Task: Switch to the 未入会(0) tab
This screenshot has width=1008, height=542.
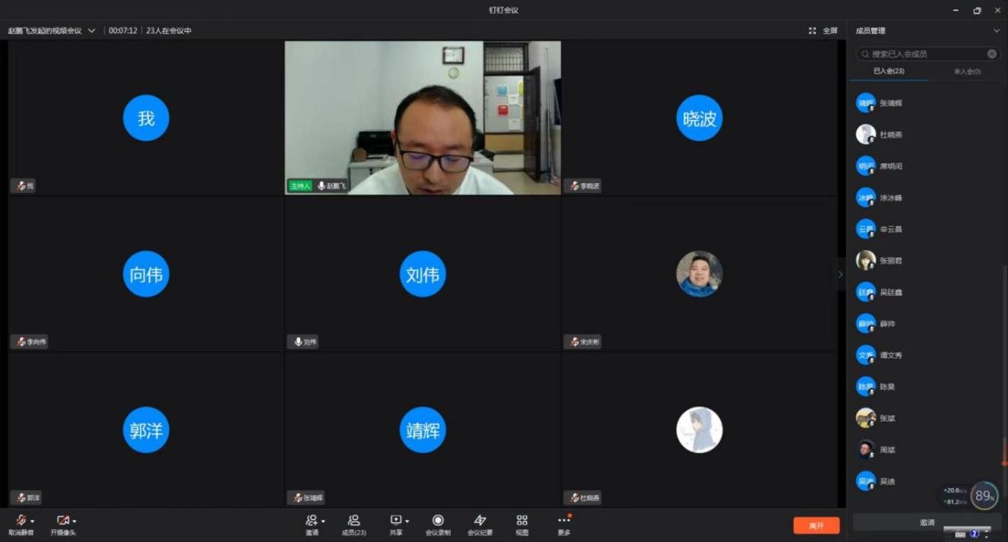Action: [967, 71]
